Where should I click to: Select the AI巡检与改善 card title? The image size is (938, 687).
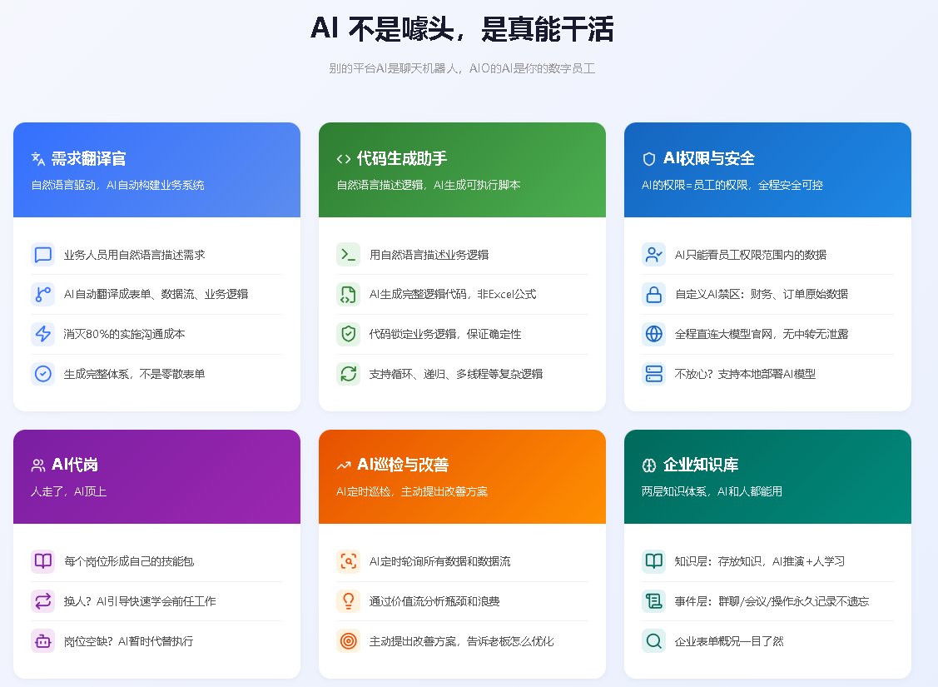point(403,465)
